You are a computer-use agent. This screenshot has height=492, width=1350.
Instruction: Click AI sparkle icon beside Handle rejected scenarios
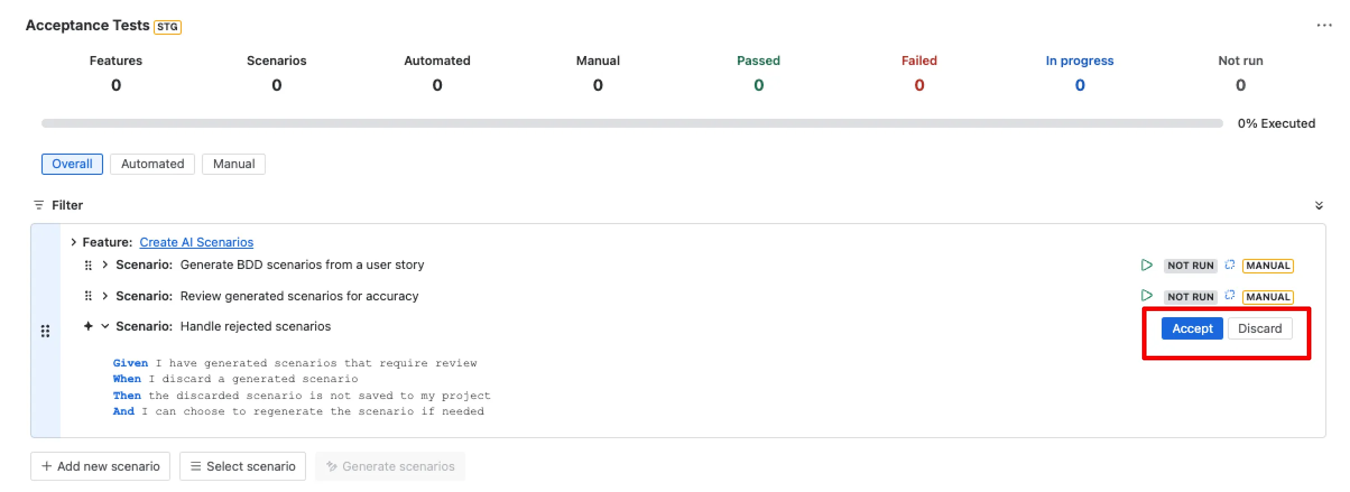coord(88,326)
